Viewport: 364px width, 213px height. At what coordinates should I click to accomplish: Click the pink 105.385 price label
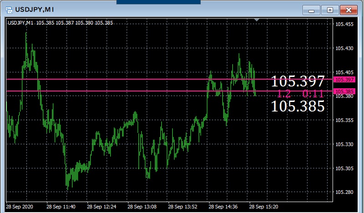[344, 91]
